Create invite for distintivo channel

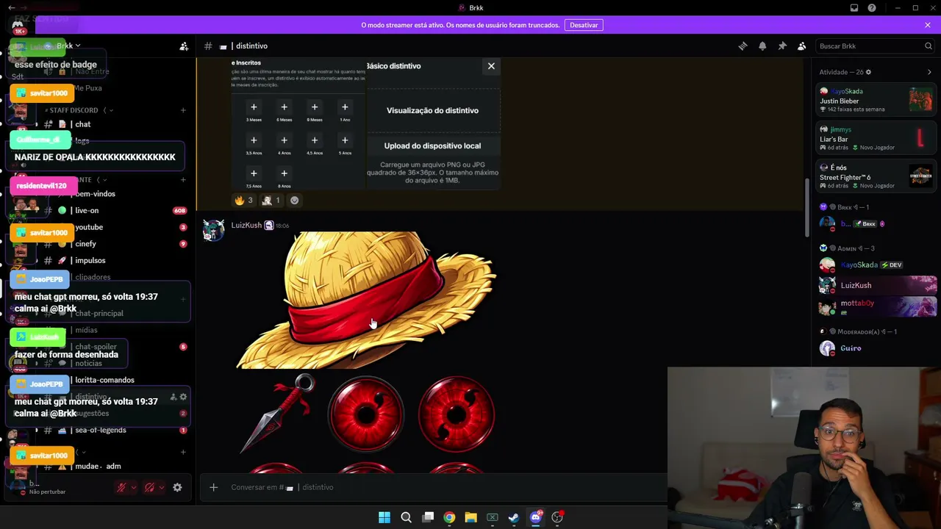(173, 397)
